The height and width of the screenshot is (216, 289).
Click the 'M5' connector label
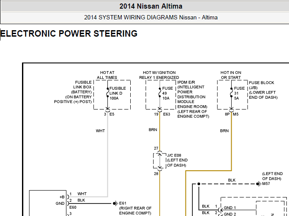click(236, 114)
